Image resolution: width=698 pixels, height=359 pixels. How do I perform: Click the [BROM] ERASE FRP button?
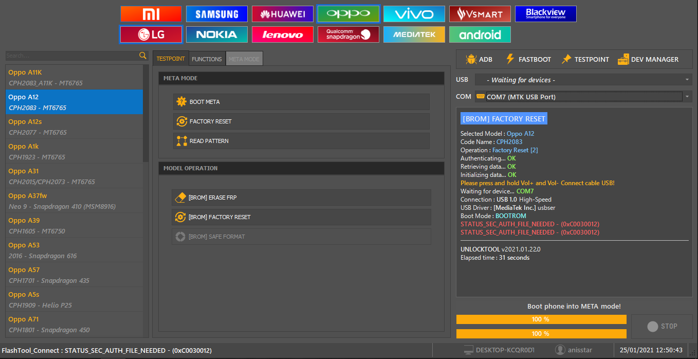point(301,198)
